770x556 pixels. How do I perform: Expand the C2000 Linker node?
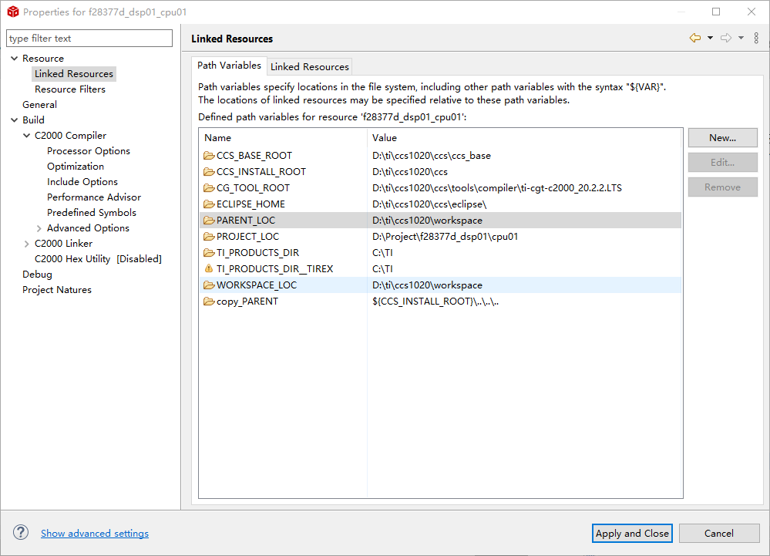(27, 244)
